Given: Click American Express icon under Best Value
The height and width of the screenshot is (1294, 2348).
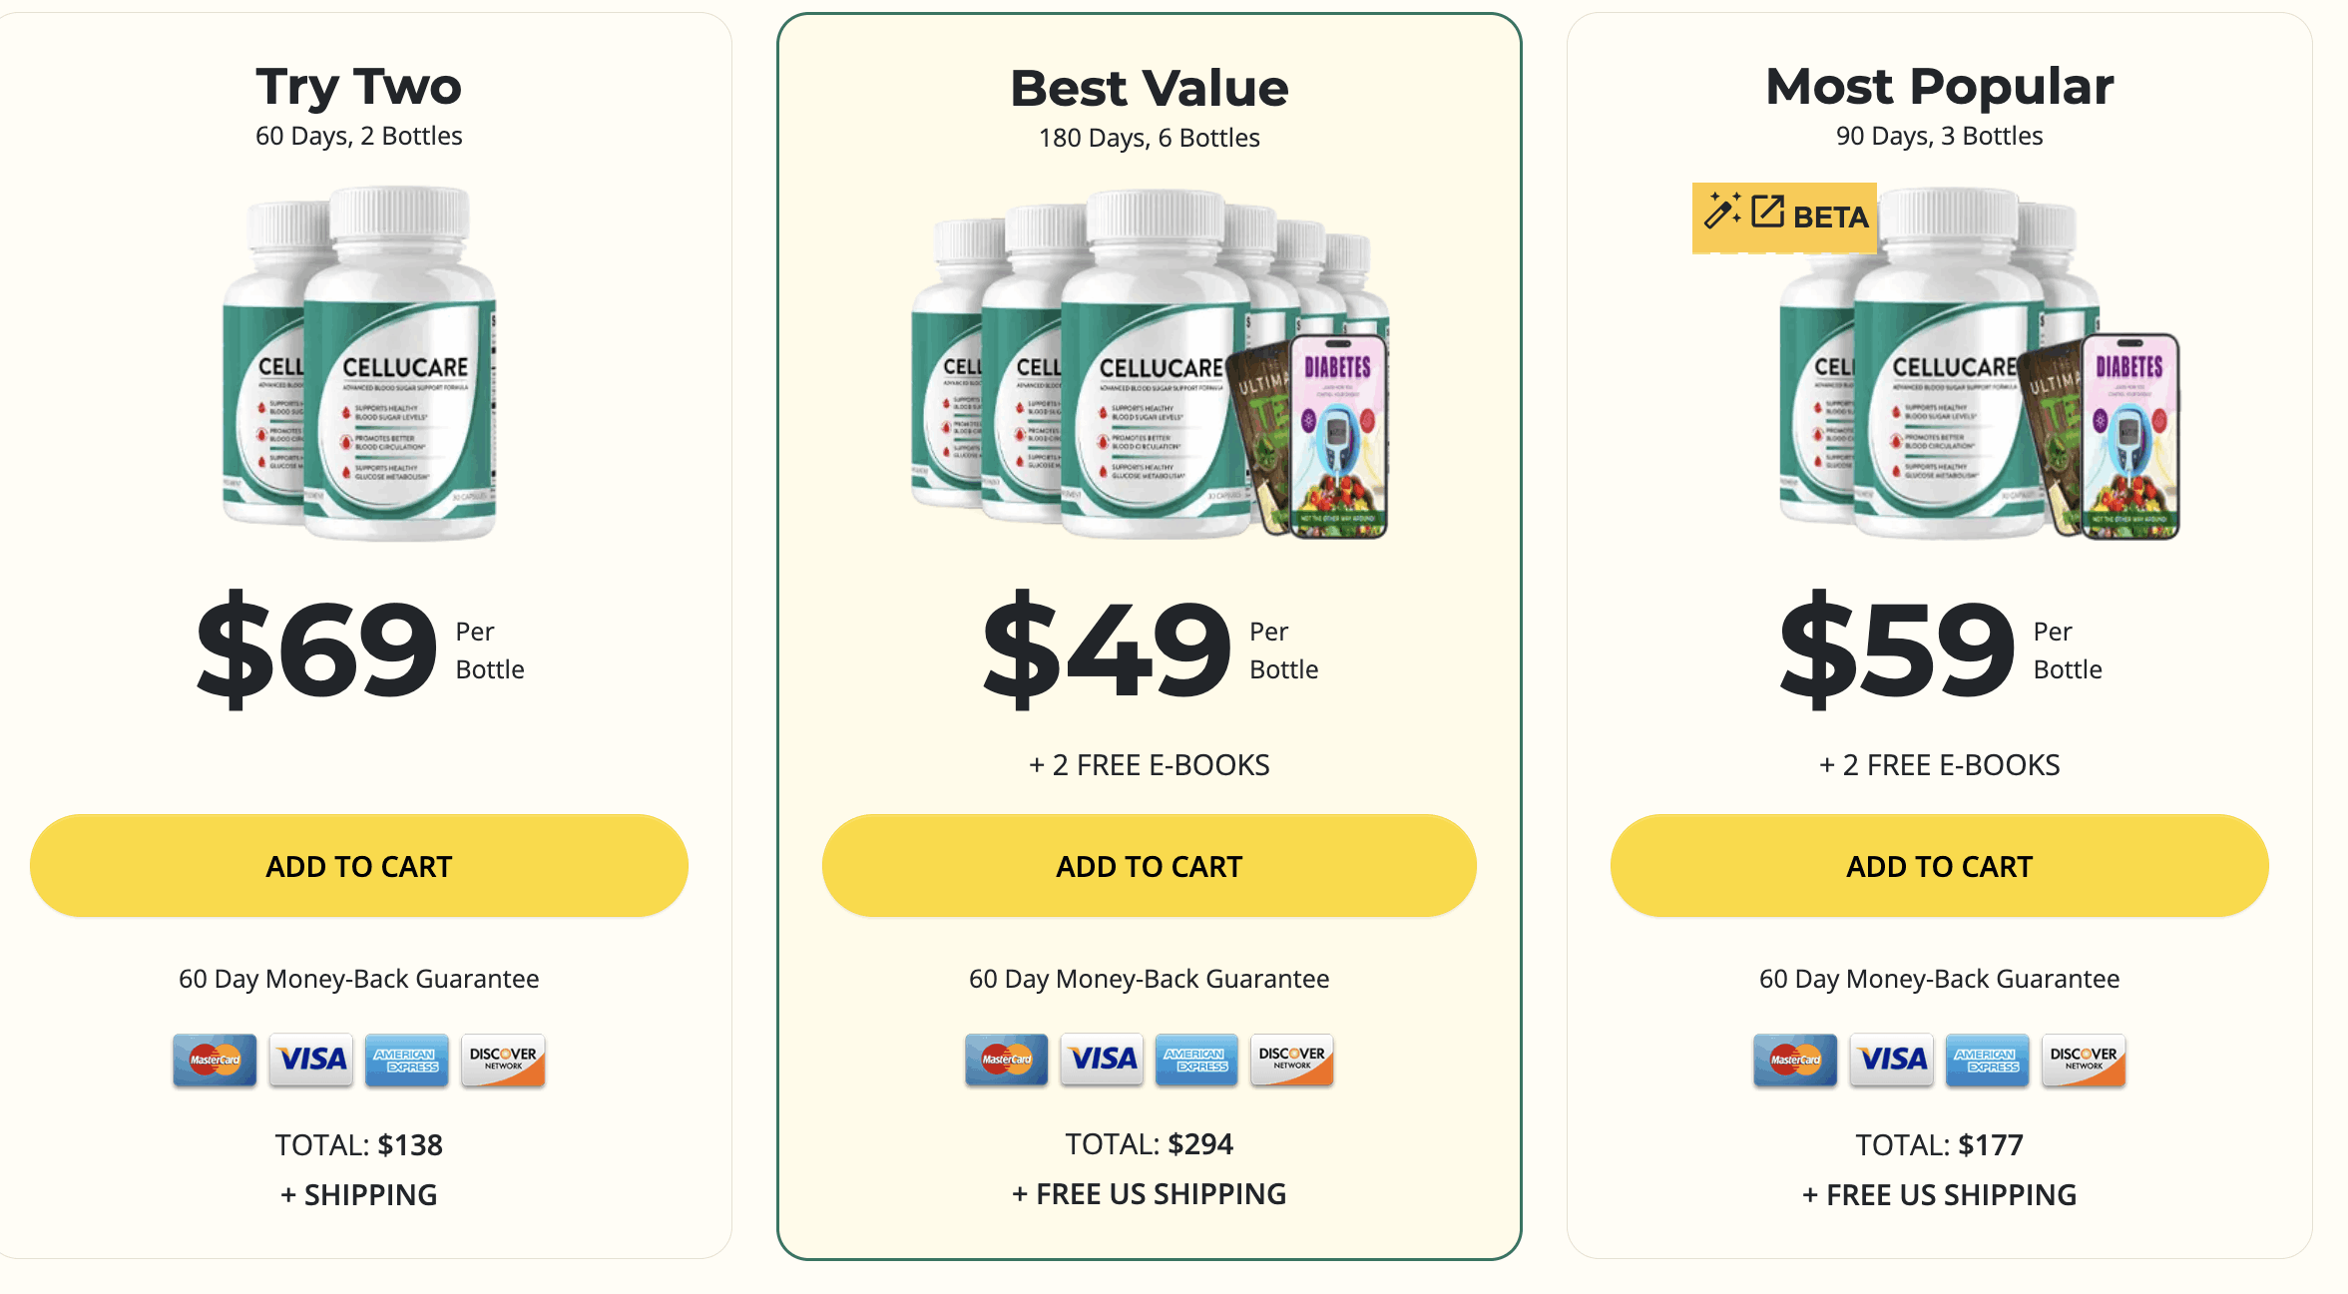Looking at the screenshot, I should click(1196, 1060).
